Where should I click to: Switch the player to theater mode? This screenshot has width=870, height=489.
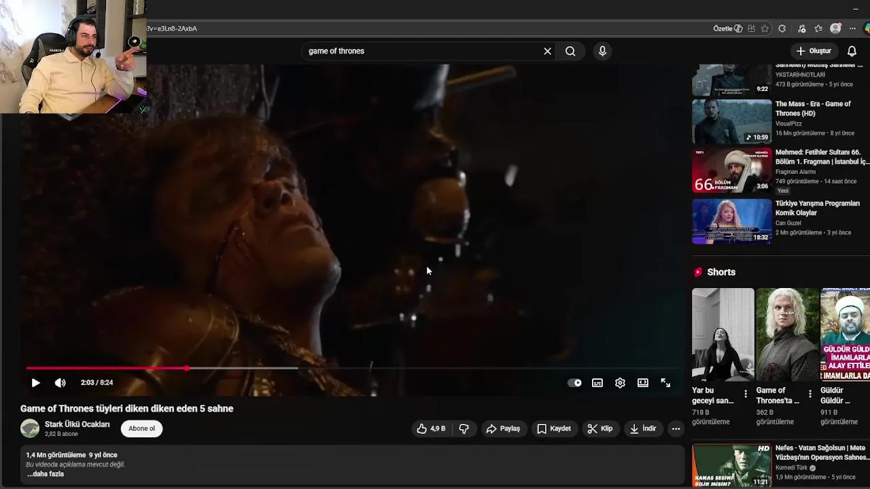point(643,383)
